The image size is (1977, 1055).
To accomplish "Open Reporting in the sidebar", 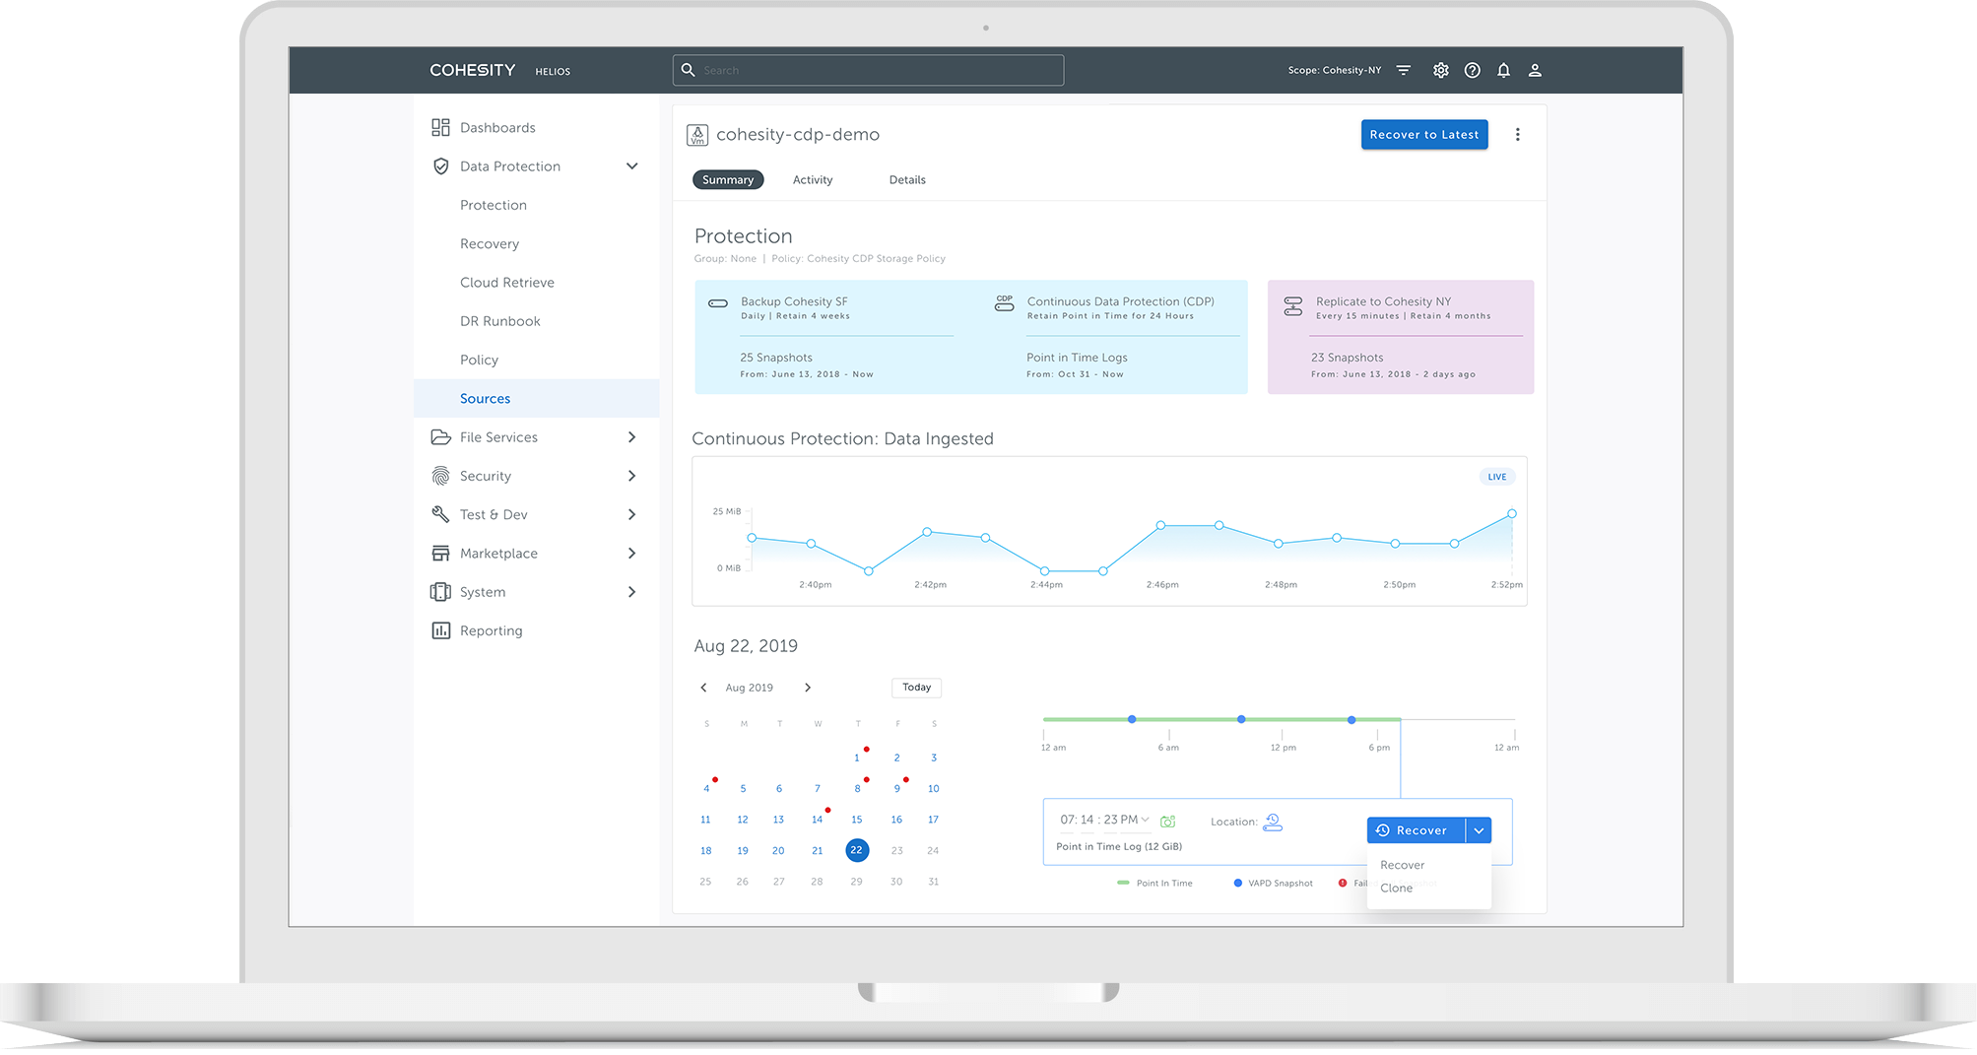I will 492,630.
